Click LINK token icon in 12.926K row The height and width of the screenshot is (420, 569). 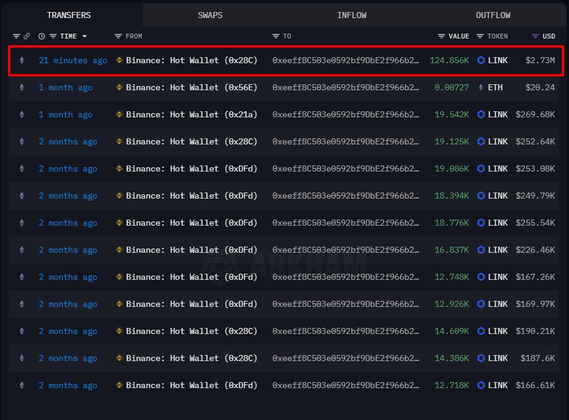(481, 304)
